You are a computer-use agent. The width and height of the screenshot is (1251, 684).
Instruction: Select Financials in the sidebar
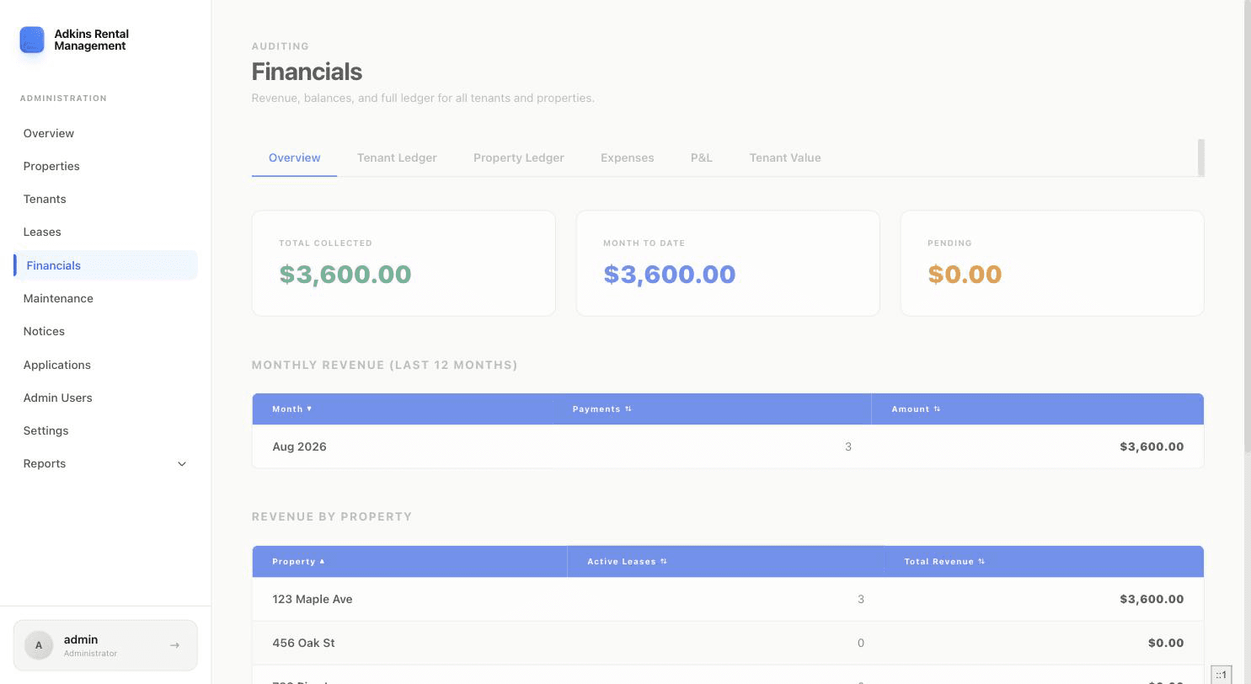pos(105,265)
